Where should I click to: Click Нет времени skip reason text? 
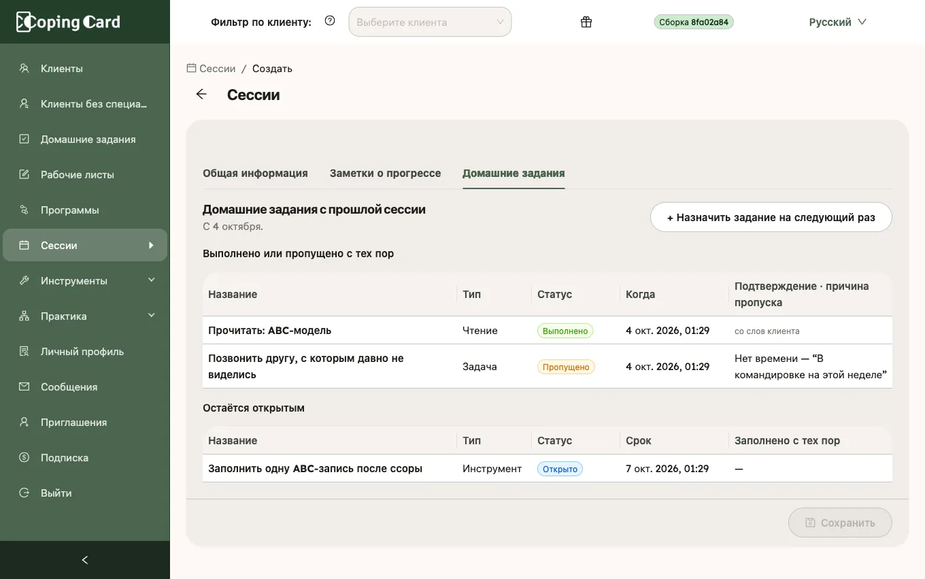point(811,367)
